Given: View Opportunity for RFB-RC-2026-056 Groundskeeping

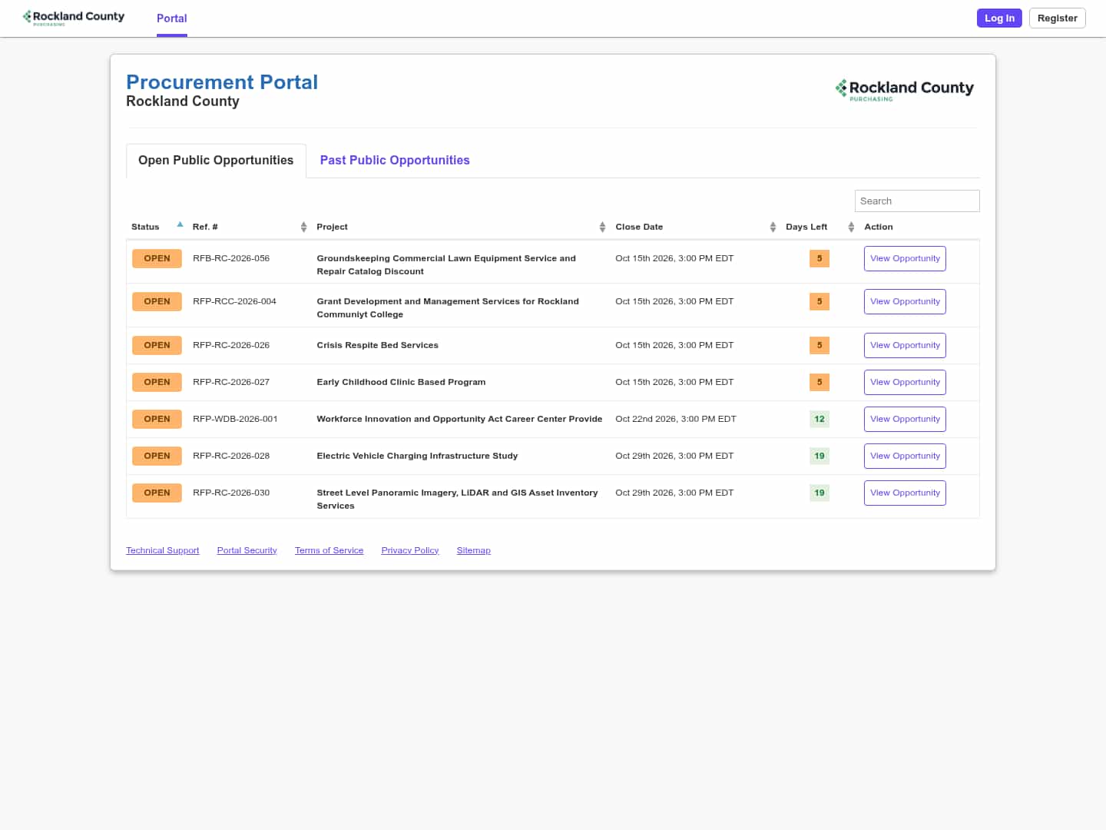Looking at the screenshot, I should pos(905,259).
